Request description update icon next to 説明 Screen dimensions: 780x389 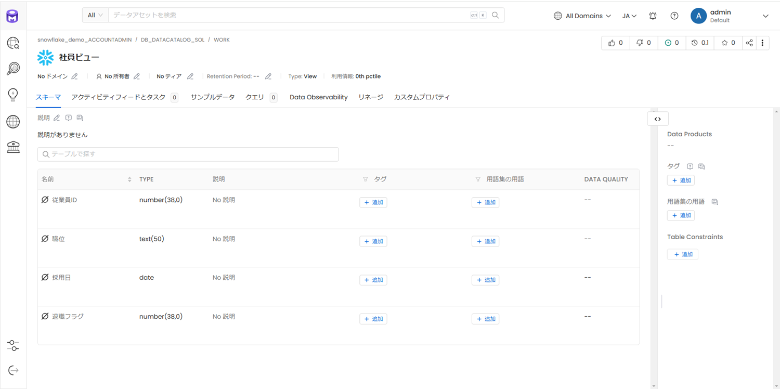point(68,118)
